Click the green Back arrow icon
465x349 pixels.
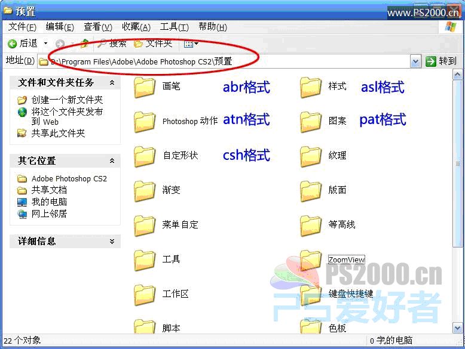12,44
